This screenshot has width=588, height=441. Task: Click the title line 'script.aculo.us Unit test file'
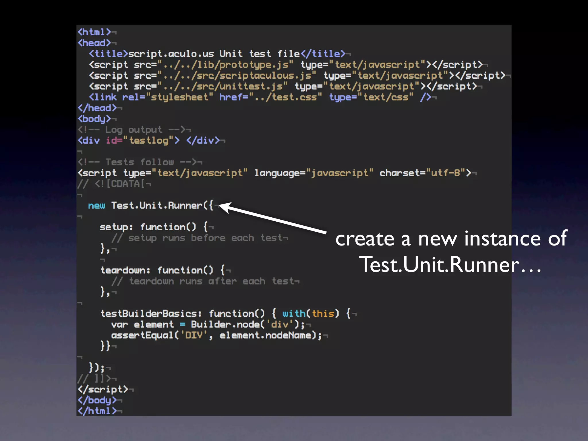click(x=217, y=54)
